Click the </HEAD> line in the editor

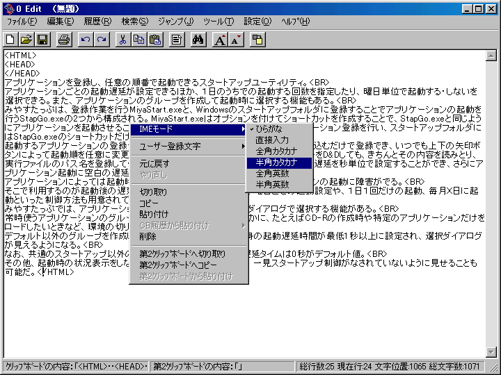(22, 74)
